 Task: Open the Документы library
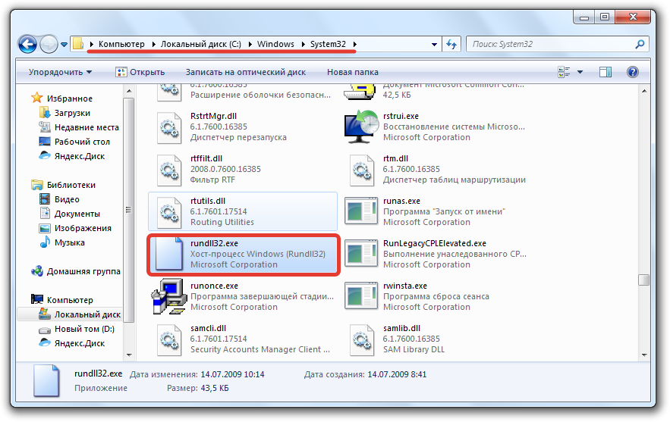click(77, 214)
